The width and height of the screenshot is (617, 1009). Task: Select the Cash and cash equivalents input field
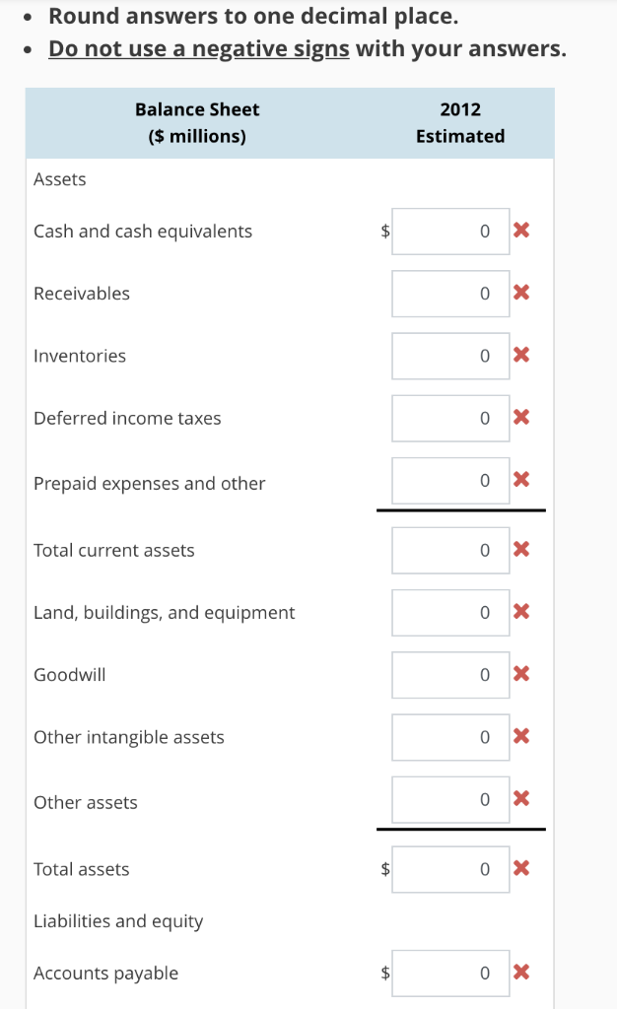pyautogui.click(x=449, y=231)
